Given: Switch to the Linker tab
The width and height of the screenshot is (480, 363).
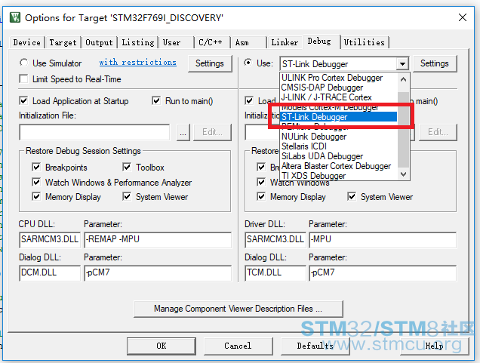Looking at the screenshot, I should (285, 42).
